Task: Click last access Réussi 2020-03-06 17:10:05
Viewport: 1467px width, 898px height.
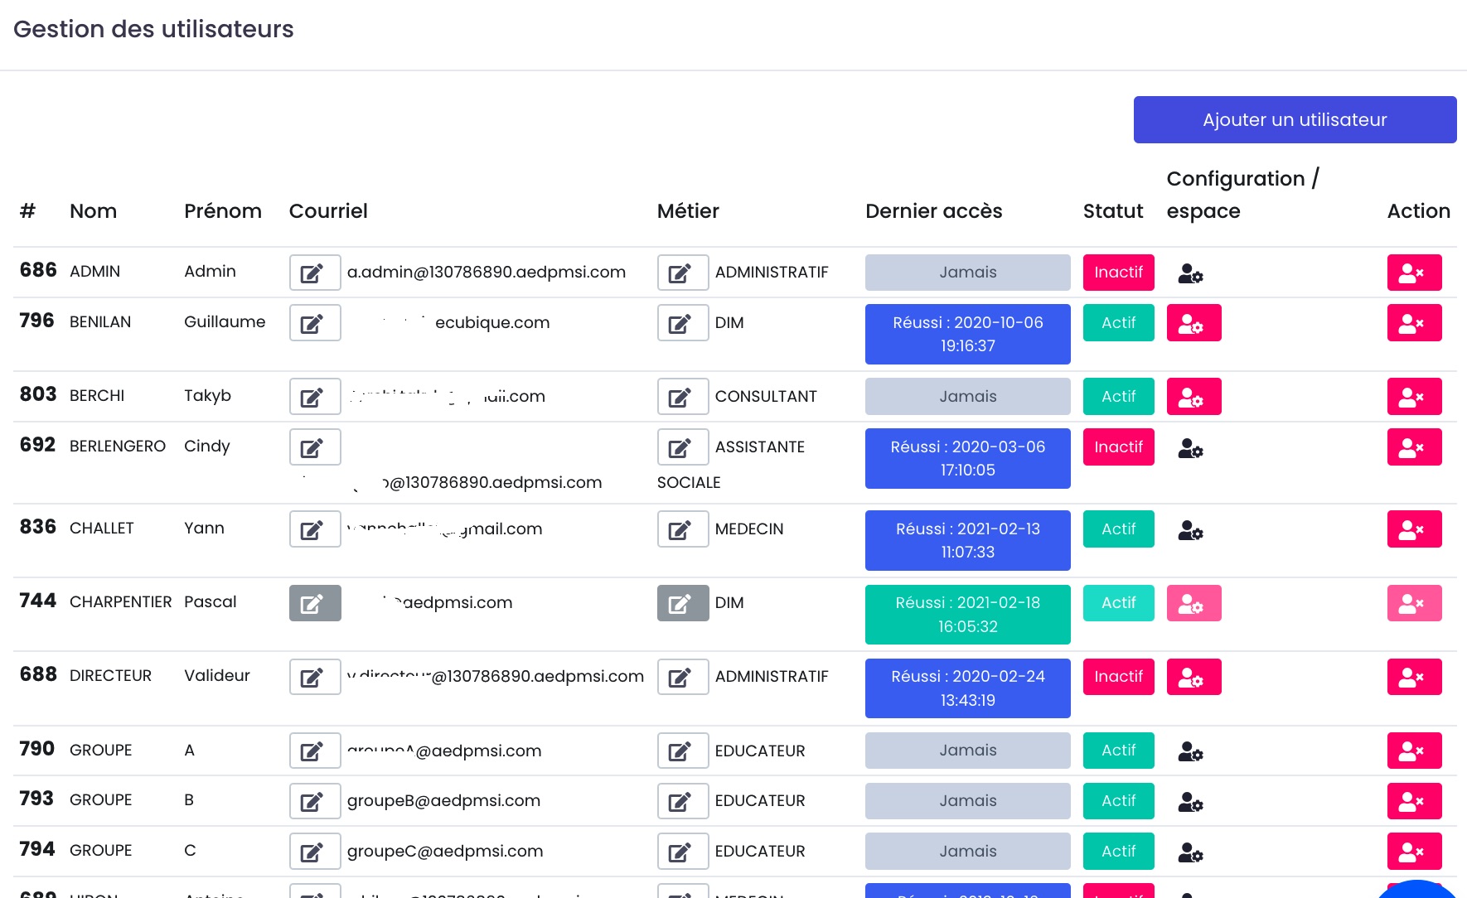Action: (x=967, y=459)
